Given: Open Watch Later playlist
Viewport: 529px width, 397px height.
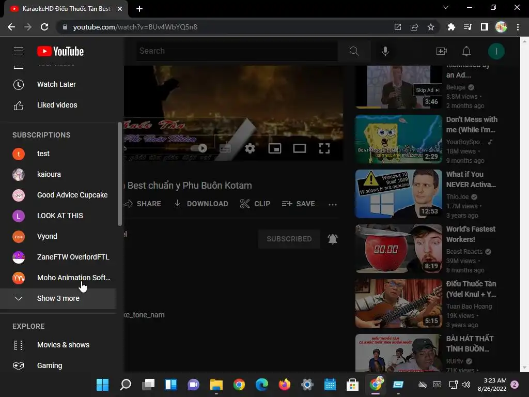Looking at the screenshot, I should (x=58, y=84).
